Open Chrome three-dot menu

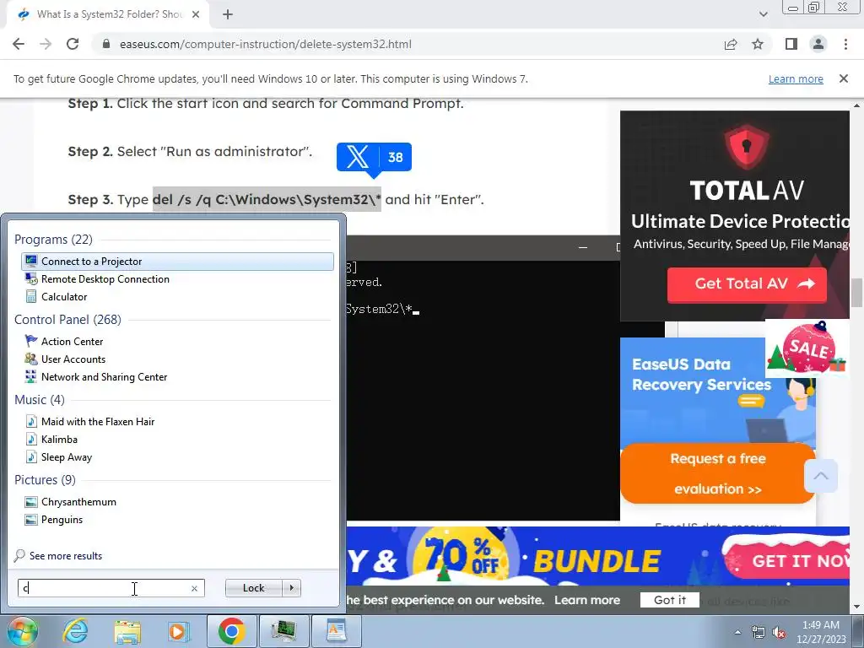pyautogui.click(x=845, y=44)
